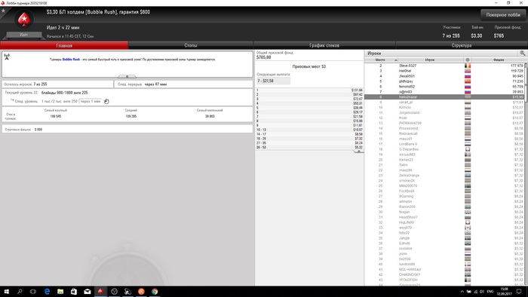
Task: Select player row ranalf_pl
Action: (444, 103)
